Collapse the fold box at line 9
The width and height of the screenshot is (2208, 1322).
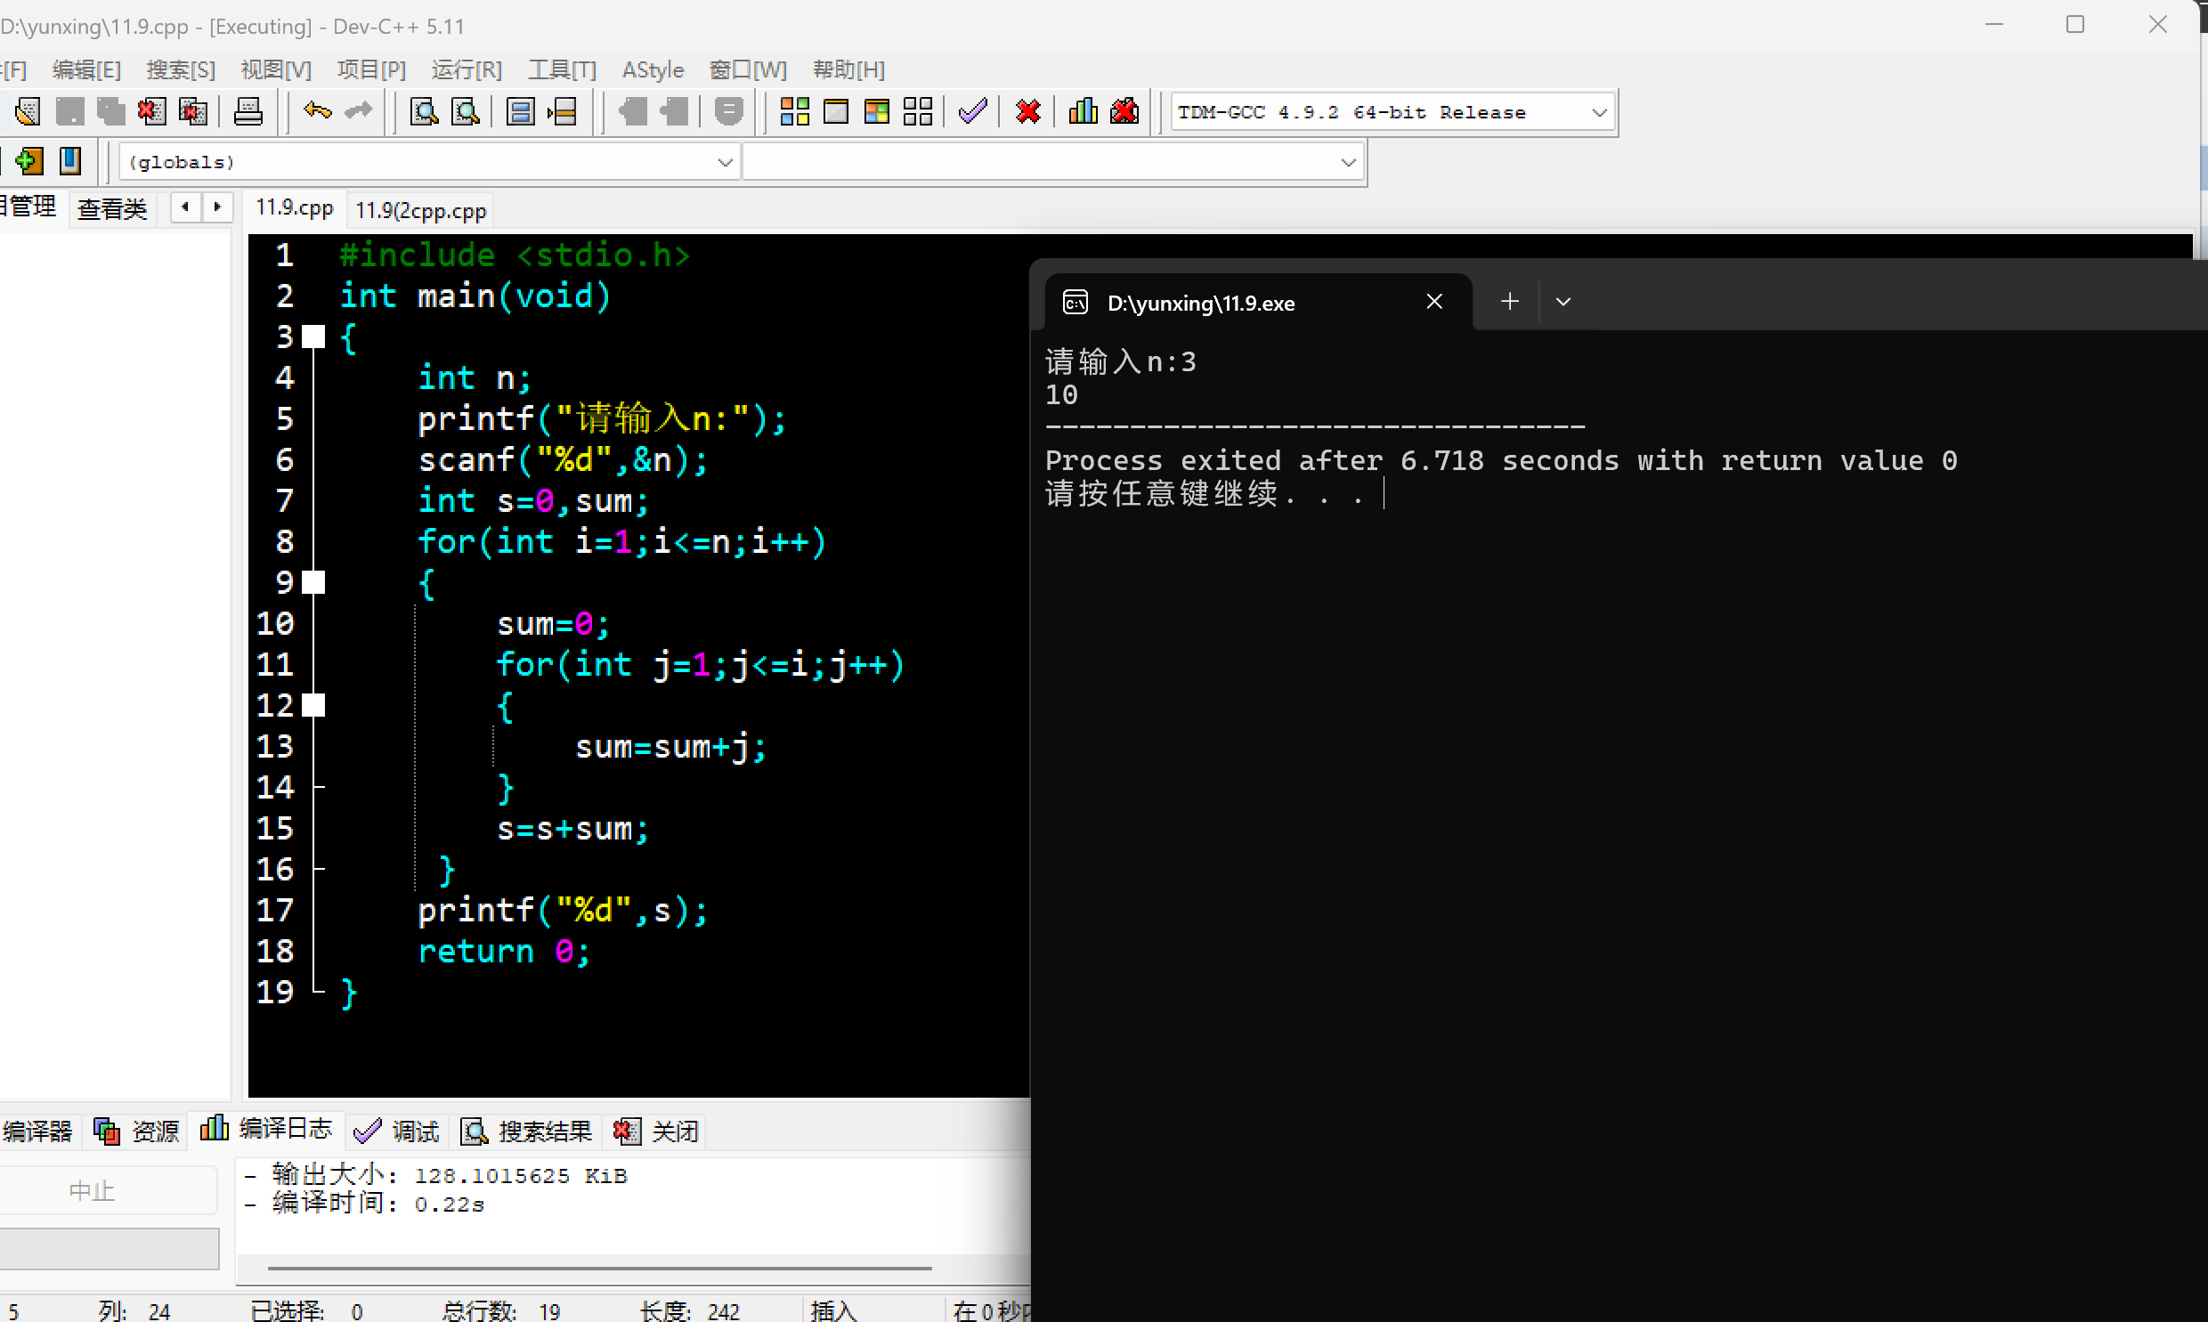point(313,582)
